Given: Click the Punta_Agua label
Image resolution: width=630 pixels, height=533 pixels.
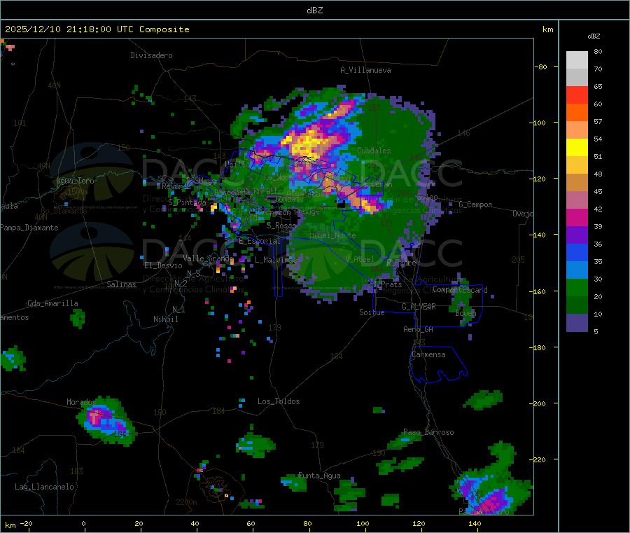Looking at the screenshot, I should 319,476.
